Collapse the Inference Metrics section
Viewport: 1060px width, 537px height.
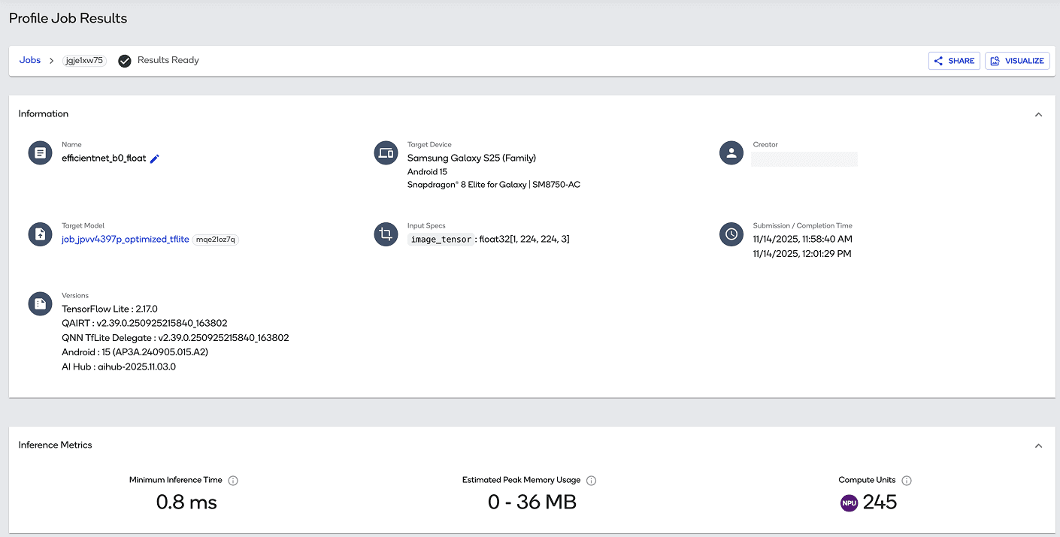[x=1038, y=445]
